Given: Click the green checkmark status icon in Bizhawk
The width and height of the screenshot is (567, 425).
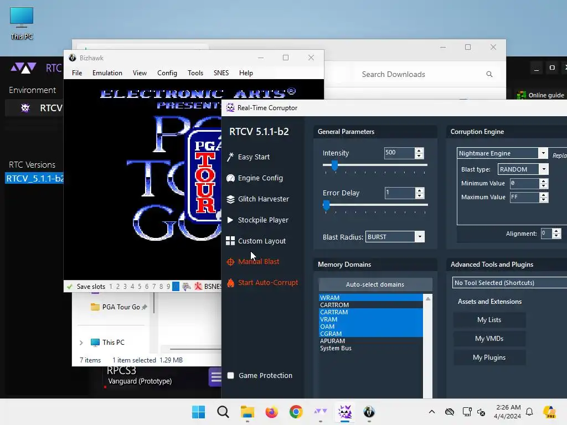Looking at the screenshot, I should (69, 287).
